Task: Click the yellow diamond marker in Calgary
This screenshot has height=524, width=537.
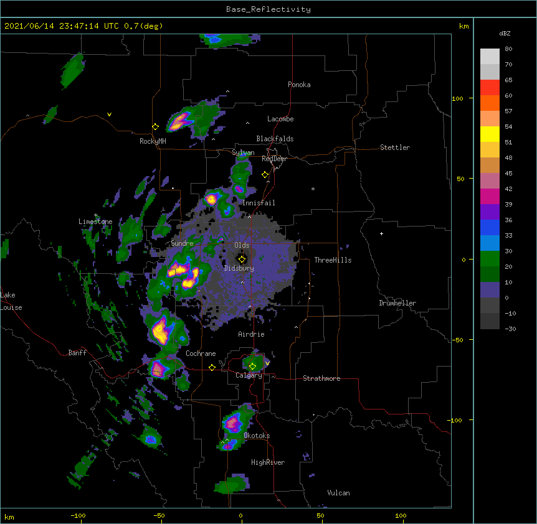Action: coord(252,367)
